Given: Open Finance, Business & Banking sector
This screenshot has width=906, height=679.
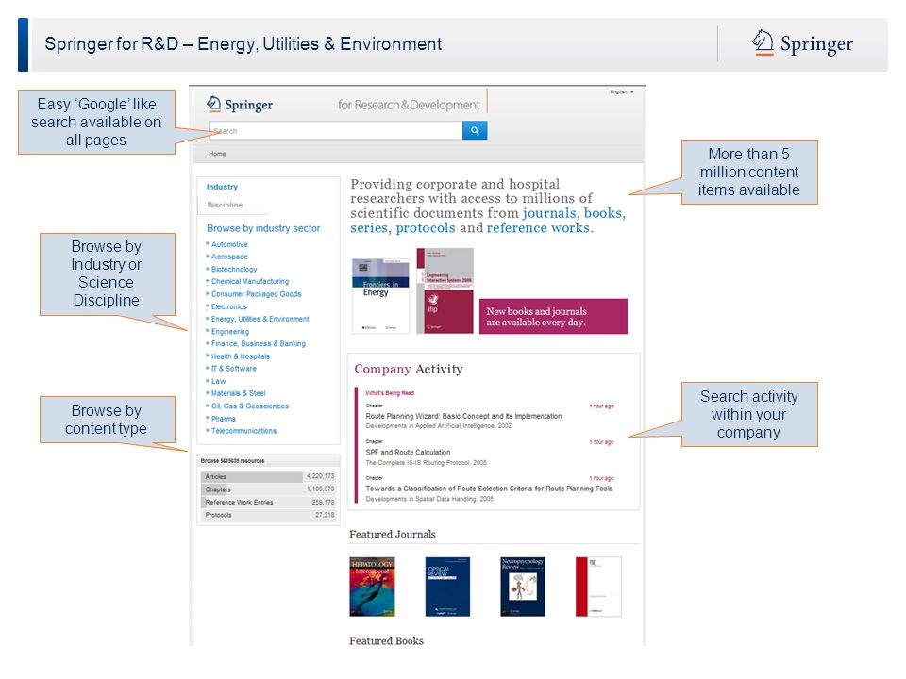Looking at the screenshot, I should coord(259,344).
